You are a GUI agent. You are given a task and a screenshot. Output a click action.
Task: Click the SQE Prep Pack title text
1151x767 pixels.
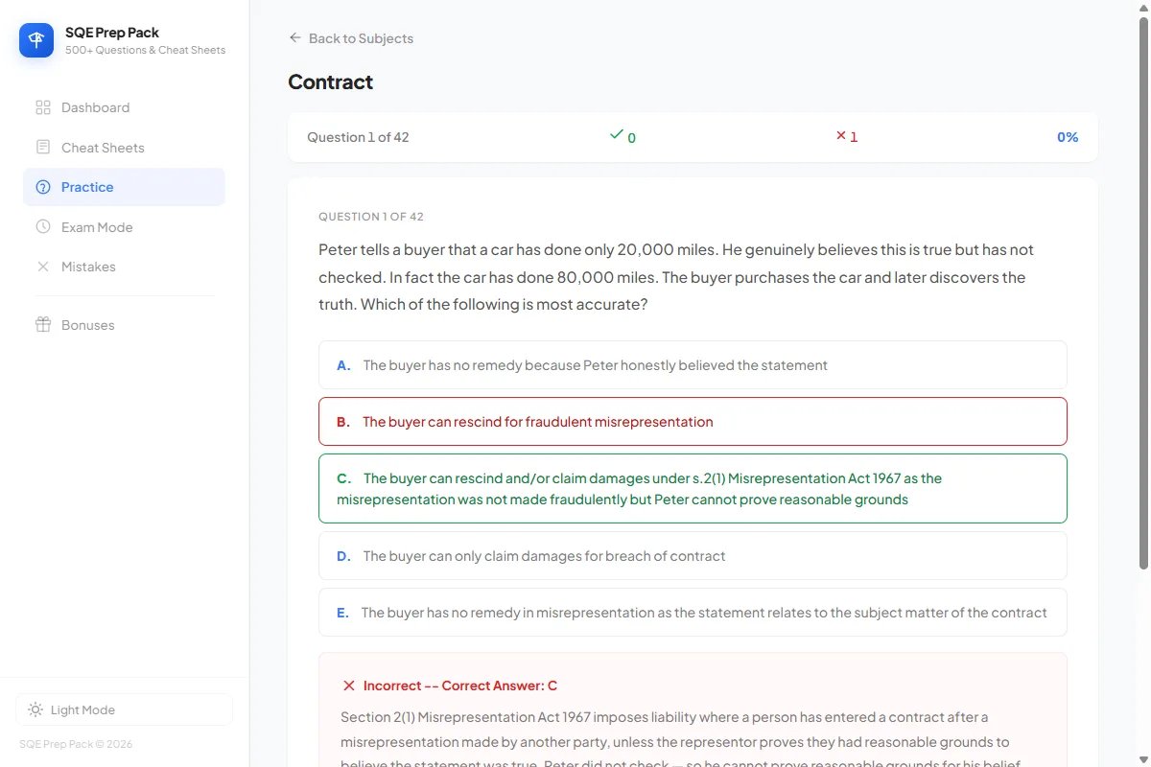(x=112, y=33)
